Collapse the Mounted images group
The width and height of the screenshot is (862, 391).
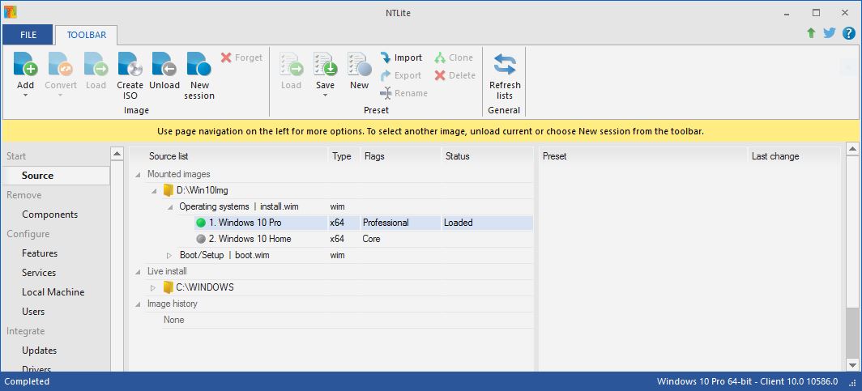pos(138,175)
